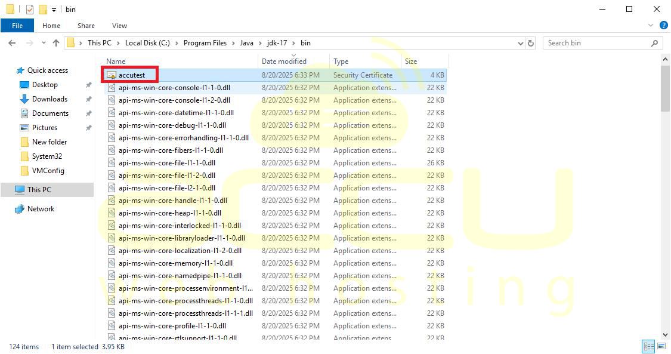Sort files by the Size column header
This screenshot has height=354, width=671.
[x=411, y=61]
